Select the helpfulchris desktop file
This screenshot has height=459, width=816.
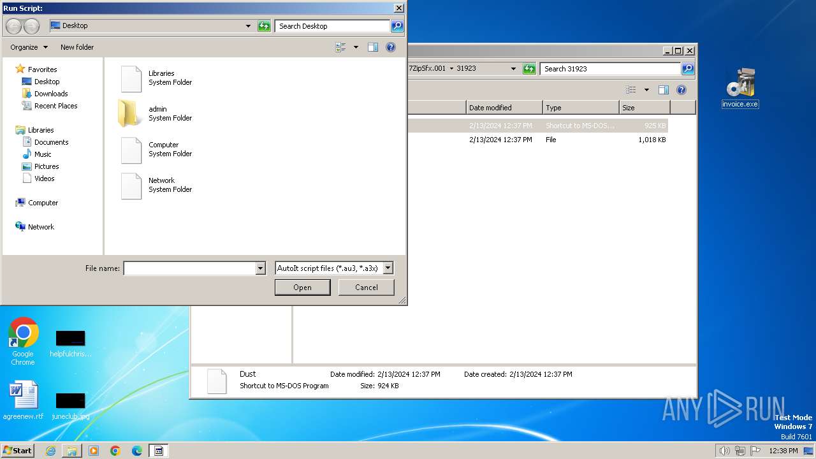pyautogui.click(x=70, y=344)
